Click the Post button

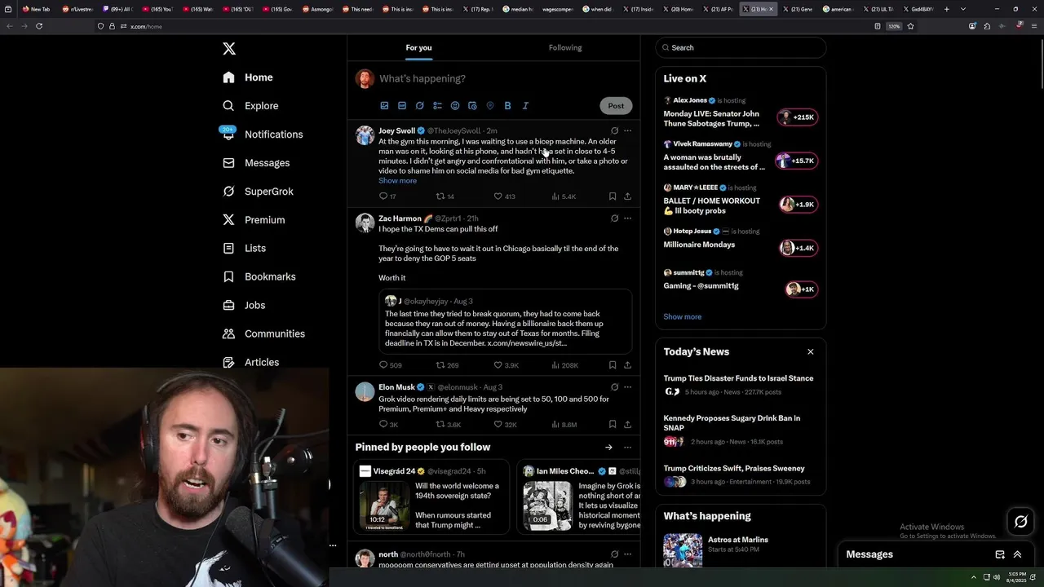click(x=616, y=105)
